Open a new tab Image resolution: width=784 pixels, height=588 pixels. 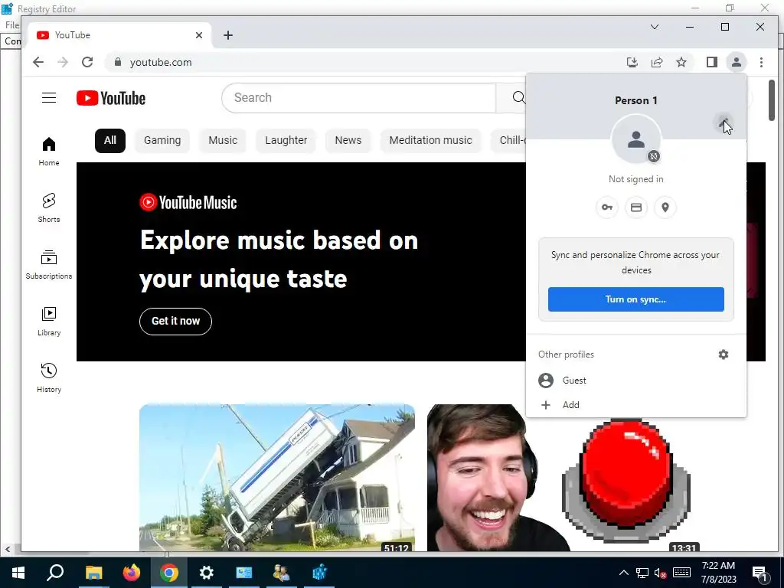228,35
